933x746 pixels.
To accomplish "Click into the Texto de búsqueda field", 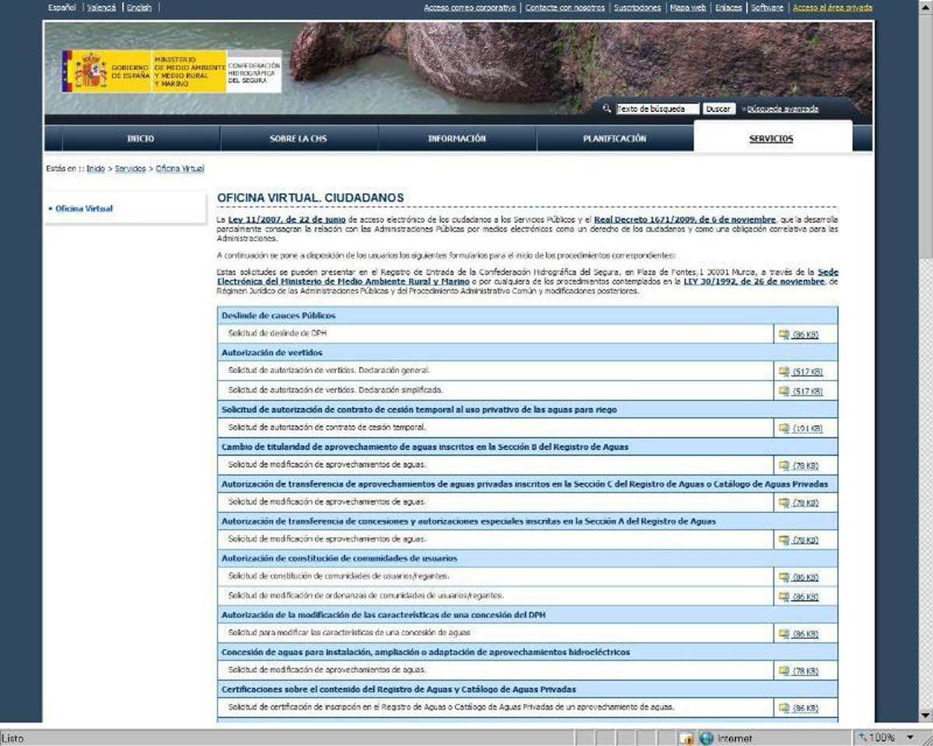I will tap(657, 109).
